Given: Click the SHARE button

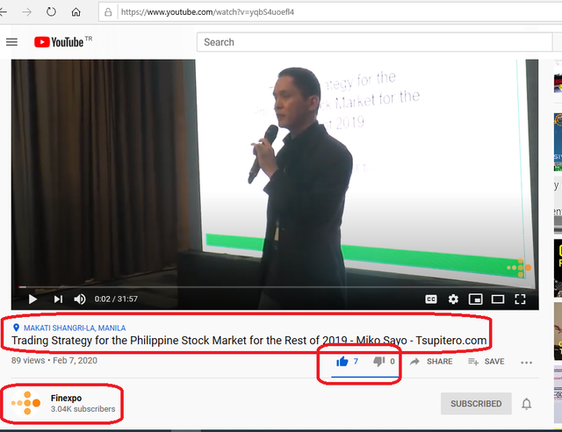Looking at the screenshot, I should coord(431,362).
